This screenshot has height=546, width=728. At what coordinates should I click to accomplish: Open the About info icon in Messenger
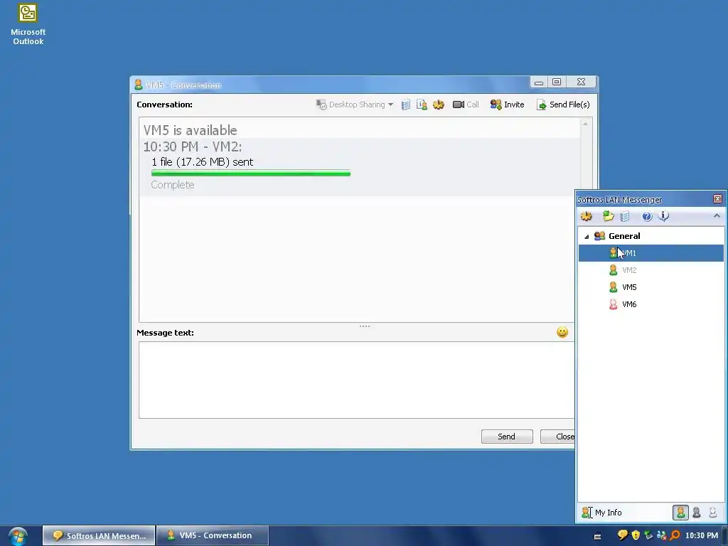tap(664, 216)
